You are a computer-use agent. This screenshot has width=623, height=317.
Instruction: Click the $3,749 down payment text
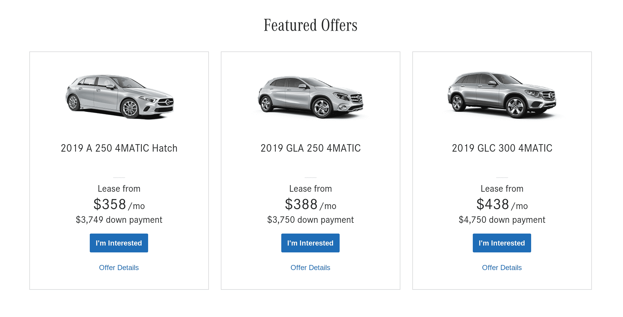click(x=119, y=220)
